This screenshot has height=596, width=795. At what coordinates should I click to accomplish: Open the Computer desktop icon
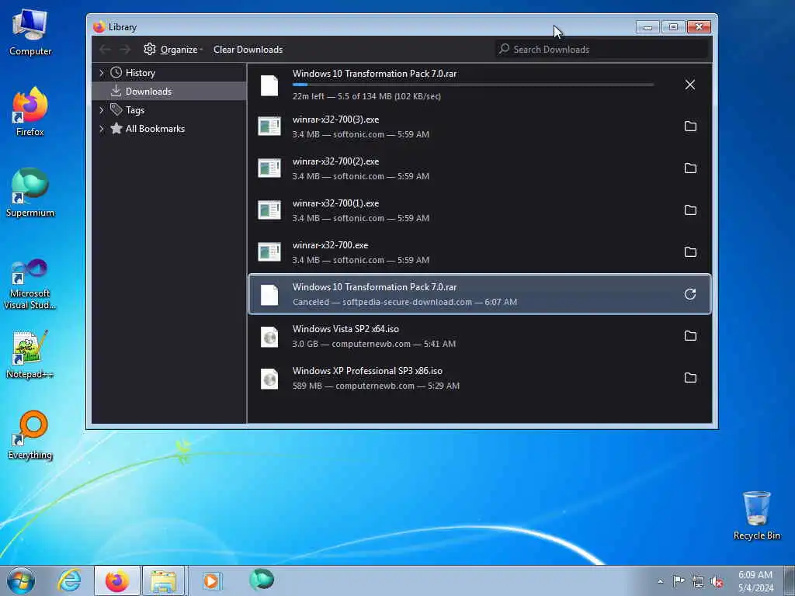point(30,32)
